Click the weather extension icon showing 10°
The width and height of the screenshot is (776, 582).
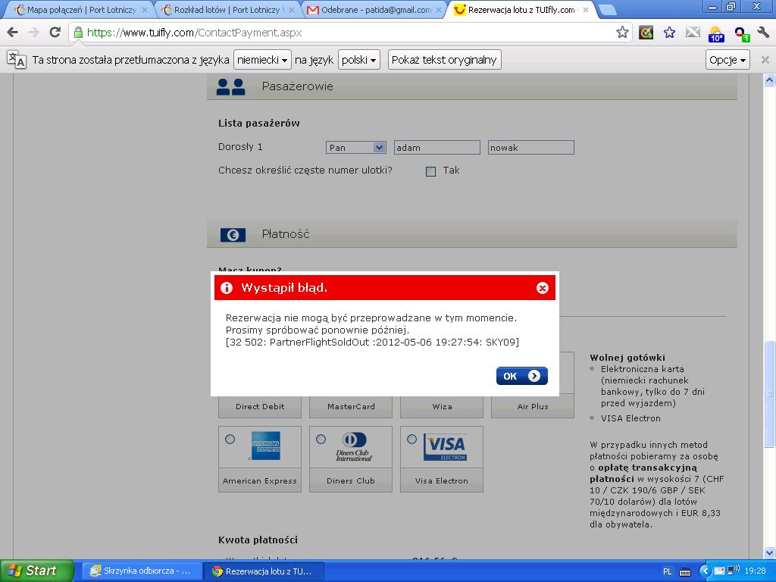tap(716, 33)
